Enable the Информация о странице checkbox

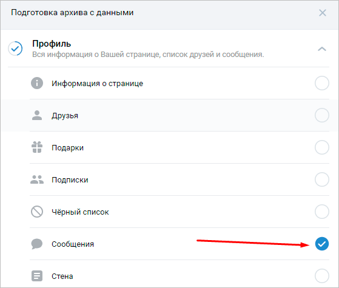[322, 83]
